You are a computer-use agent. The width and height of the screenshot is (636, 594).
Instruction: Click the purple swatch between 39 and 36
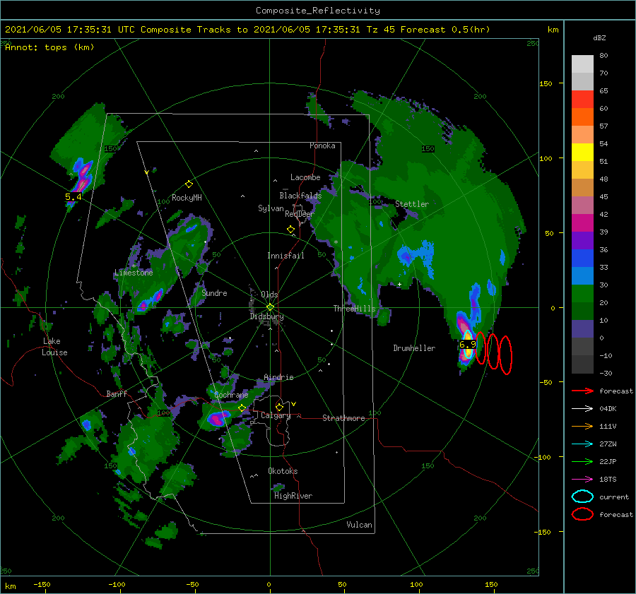point(582,240)
